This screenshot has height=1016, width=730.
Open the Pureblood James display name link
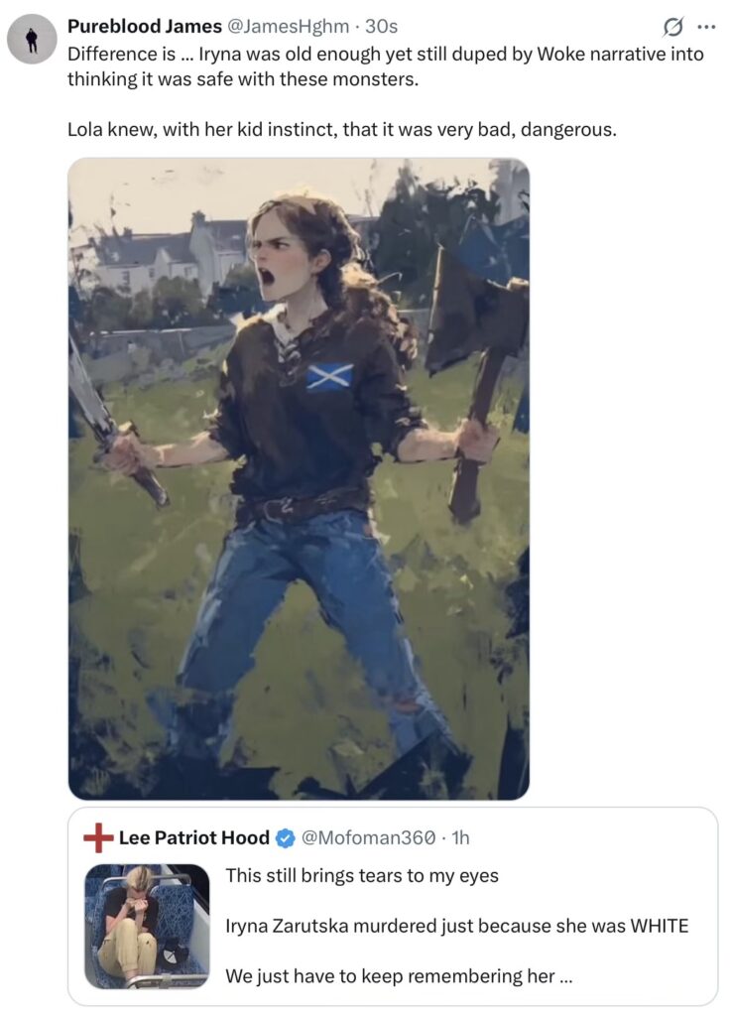pyautogui.click(x=144, y=27)
